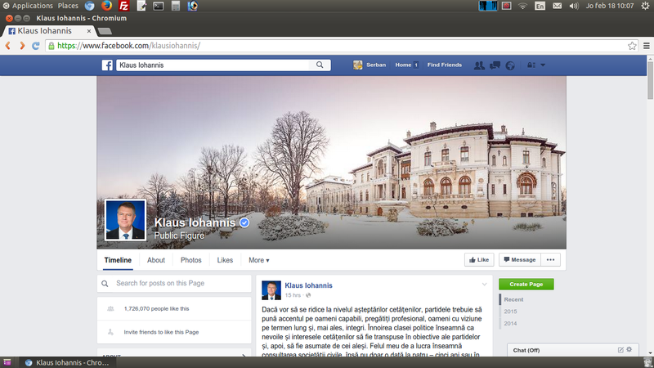Image resolution: width=654 pixels, height=368 pixels.
Task: Open account menu dropdown arrow
Action: 543,65
